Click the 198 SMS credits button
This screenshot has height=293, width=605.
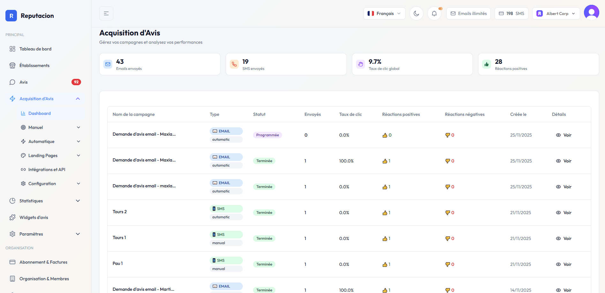(511, 13)
